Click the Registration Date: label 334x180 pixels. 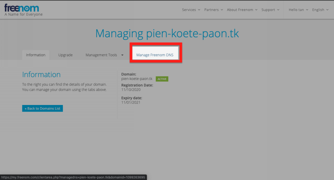137,85
